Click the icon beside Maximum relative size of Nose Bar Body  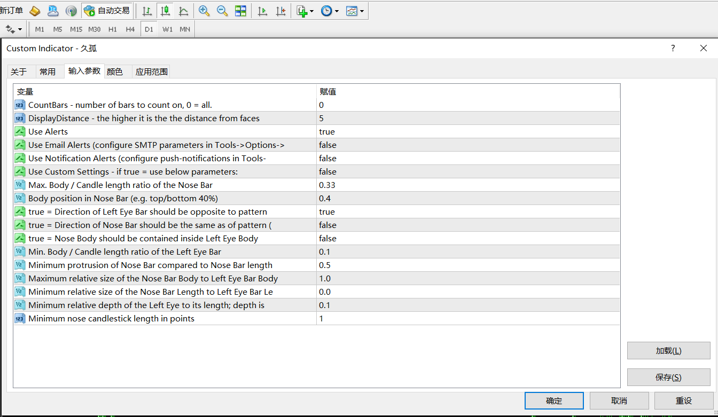tap(20, 278)
